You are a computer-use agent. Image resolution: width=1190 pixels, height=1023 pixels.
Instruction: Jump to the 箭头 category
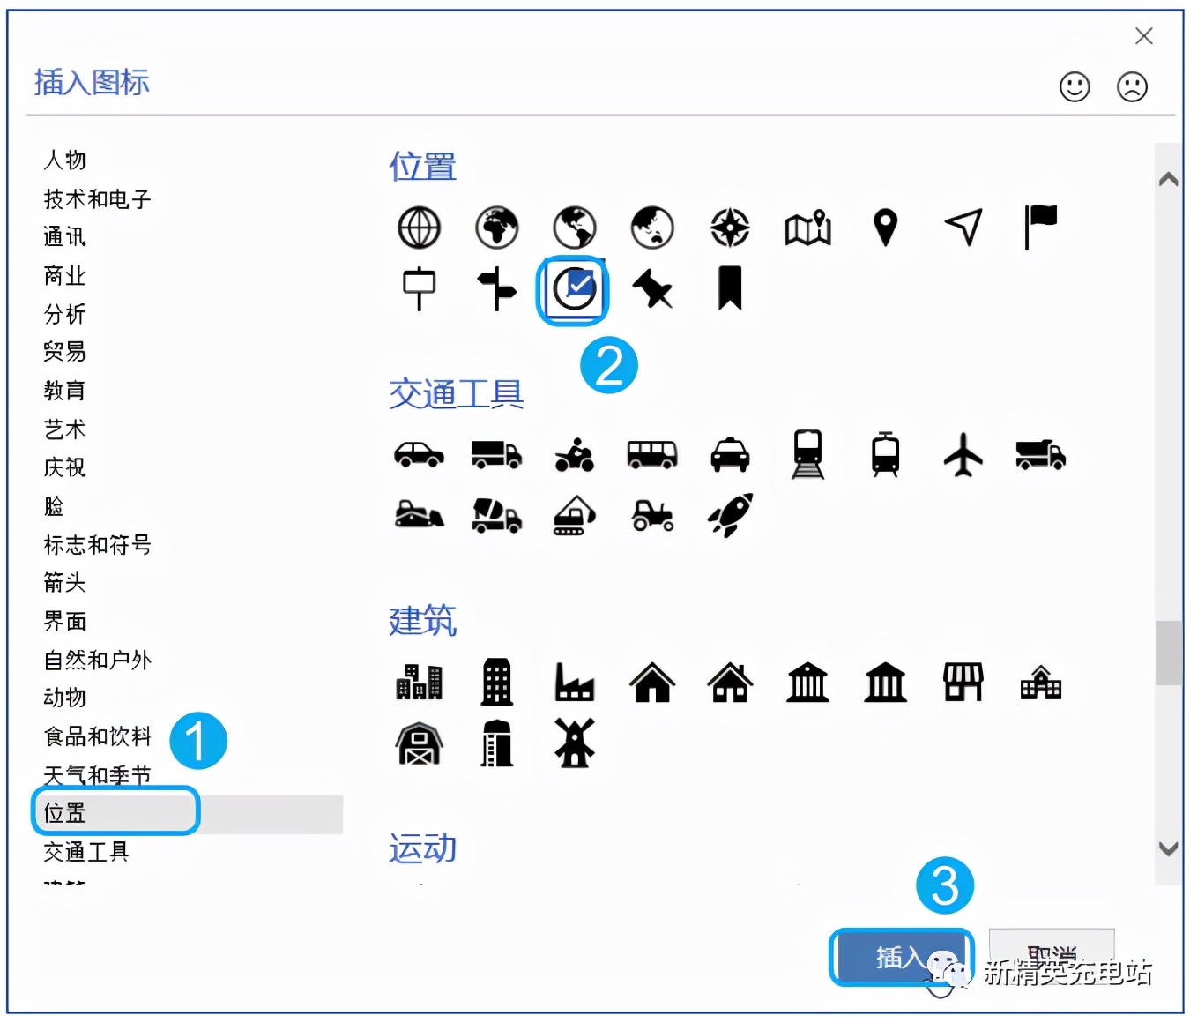coord(62,583)
